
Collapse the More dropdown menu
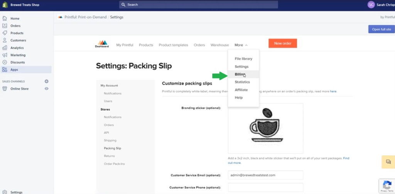pos(241,45)
